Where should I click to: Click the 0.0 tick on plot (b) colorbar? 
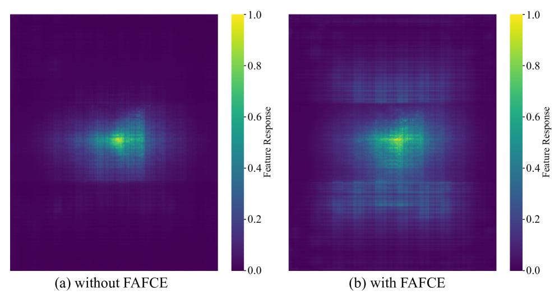(x=533, y=270)
